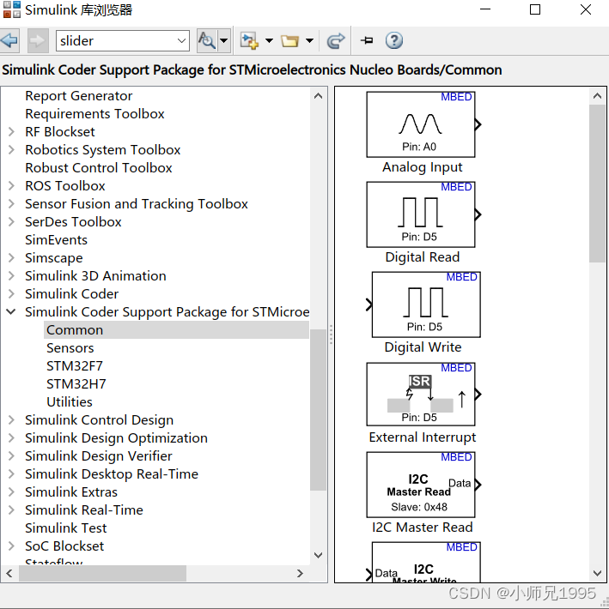Select the STM32F7 sublibrary
The height and width of the screenshot is (609, 609).
pyautogui.click(x=74, y=366)
